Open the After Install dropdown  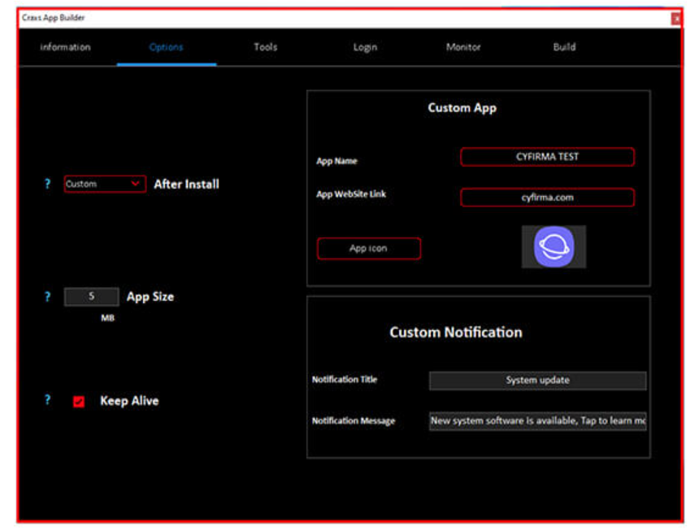[x=135, y=184]
